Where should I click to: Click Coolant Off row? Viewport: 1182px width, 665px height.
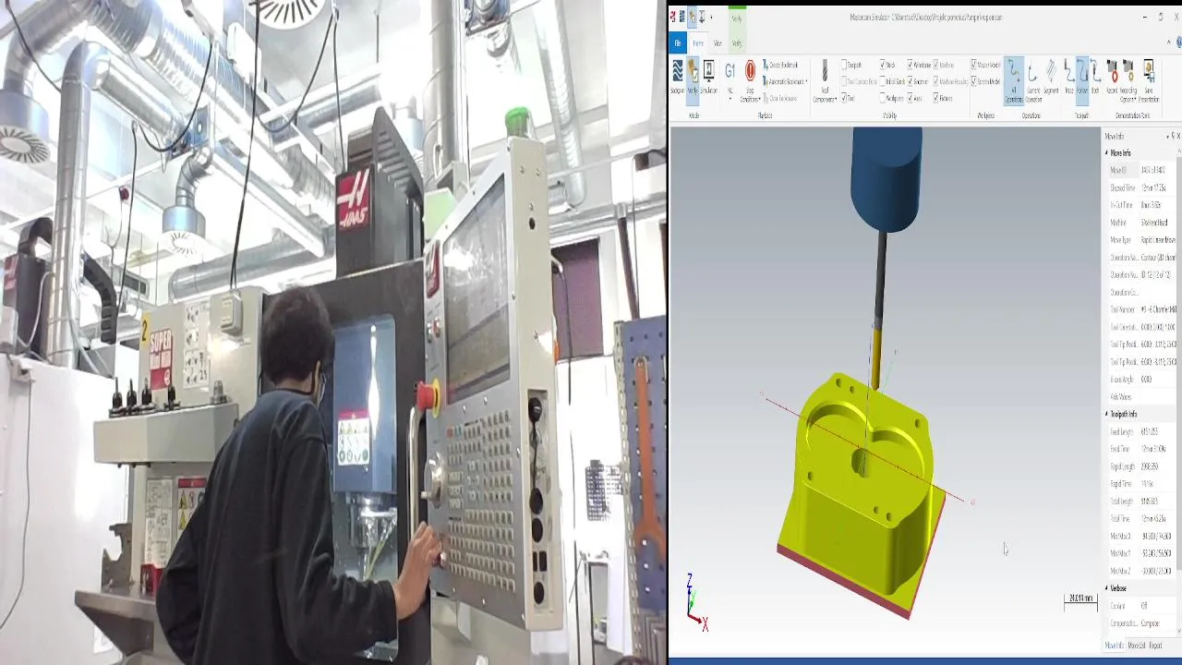(1142, 606)
